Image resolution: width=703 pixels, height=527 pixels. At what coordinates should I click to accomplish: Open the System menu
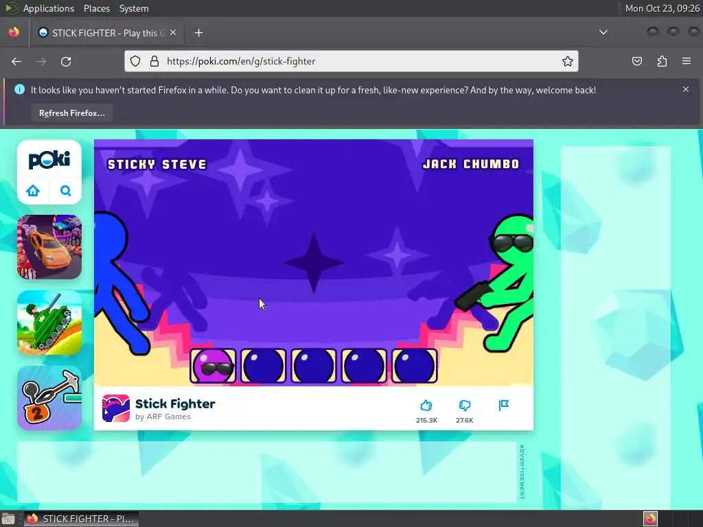pyautogui.click(x=134, y=8)
